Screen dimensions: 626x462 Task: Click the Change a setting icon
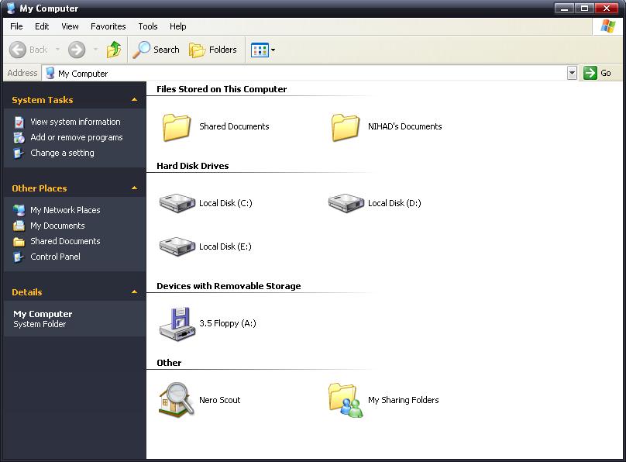point(19,153)
